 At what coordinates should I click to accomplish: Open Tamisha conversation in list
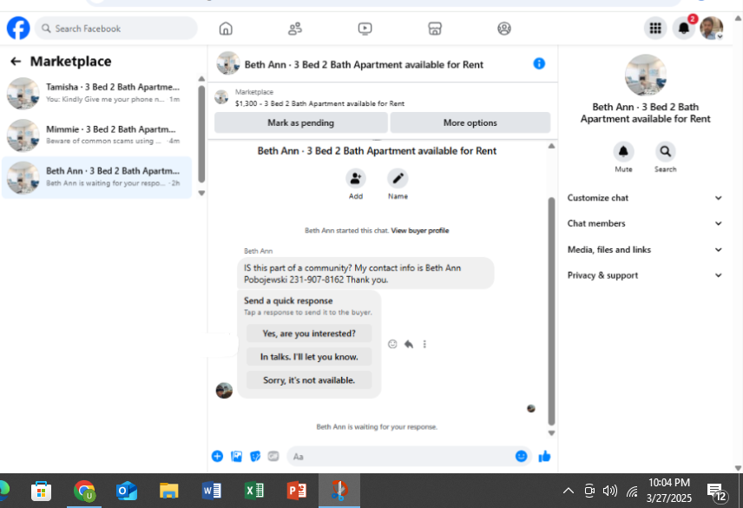click(97, 94)
